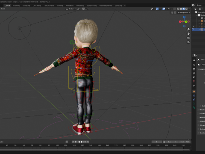Click the blue Z axis gizmo handle
Screen dimensions: 205x154
click(184, 17)
